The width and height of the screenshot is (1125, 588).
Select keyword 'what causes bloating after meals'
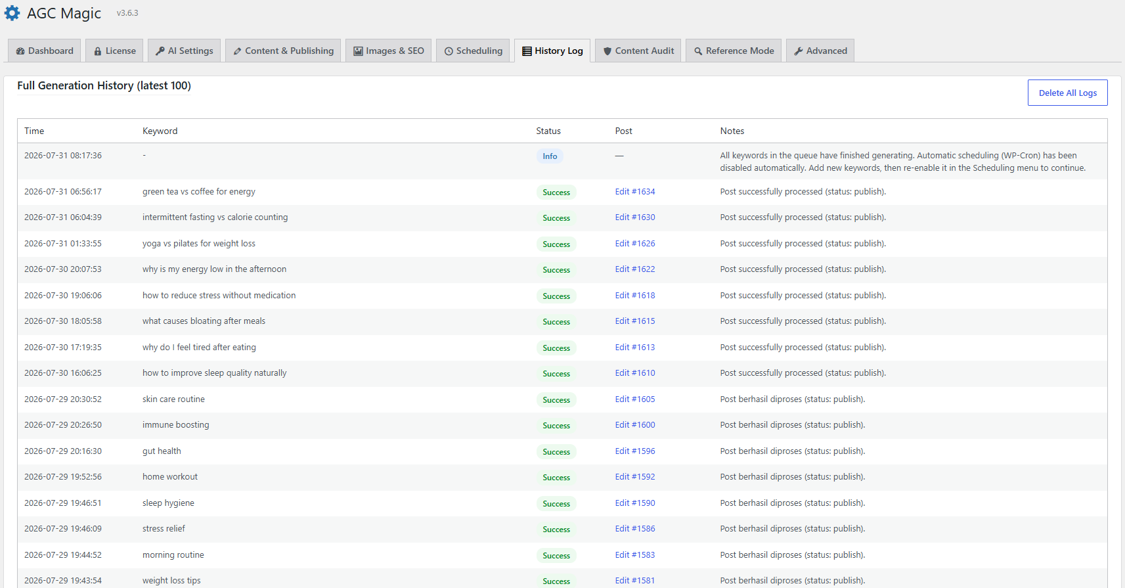click(204, 321)
